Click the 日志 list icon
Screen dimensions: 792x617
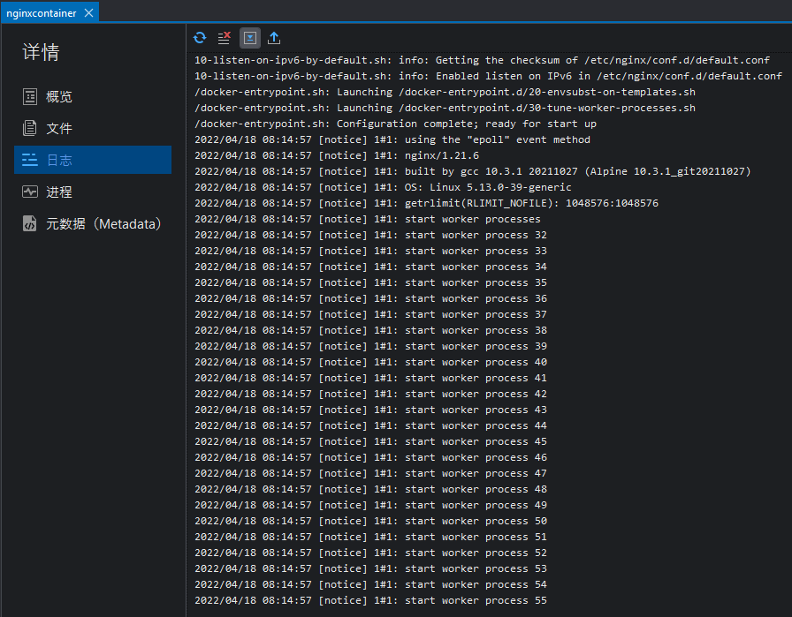[x=30, y=160]
